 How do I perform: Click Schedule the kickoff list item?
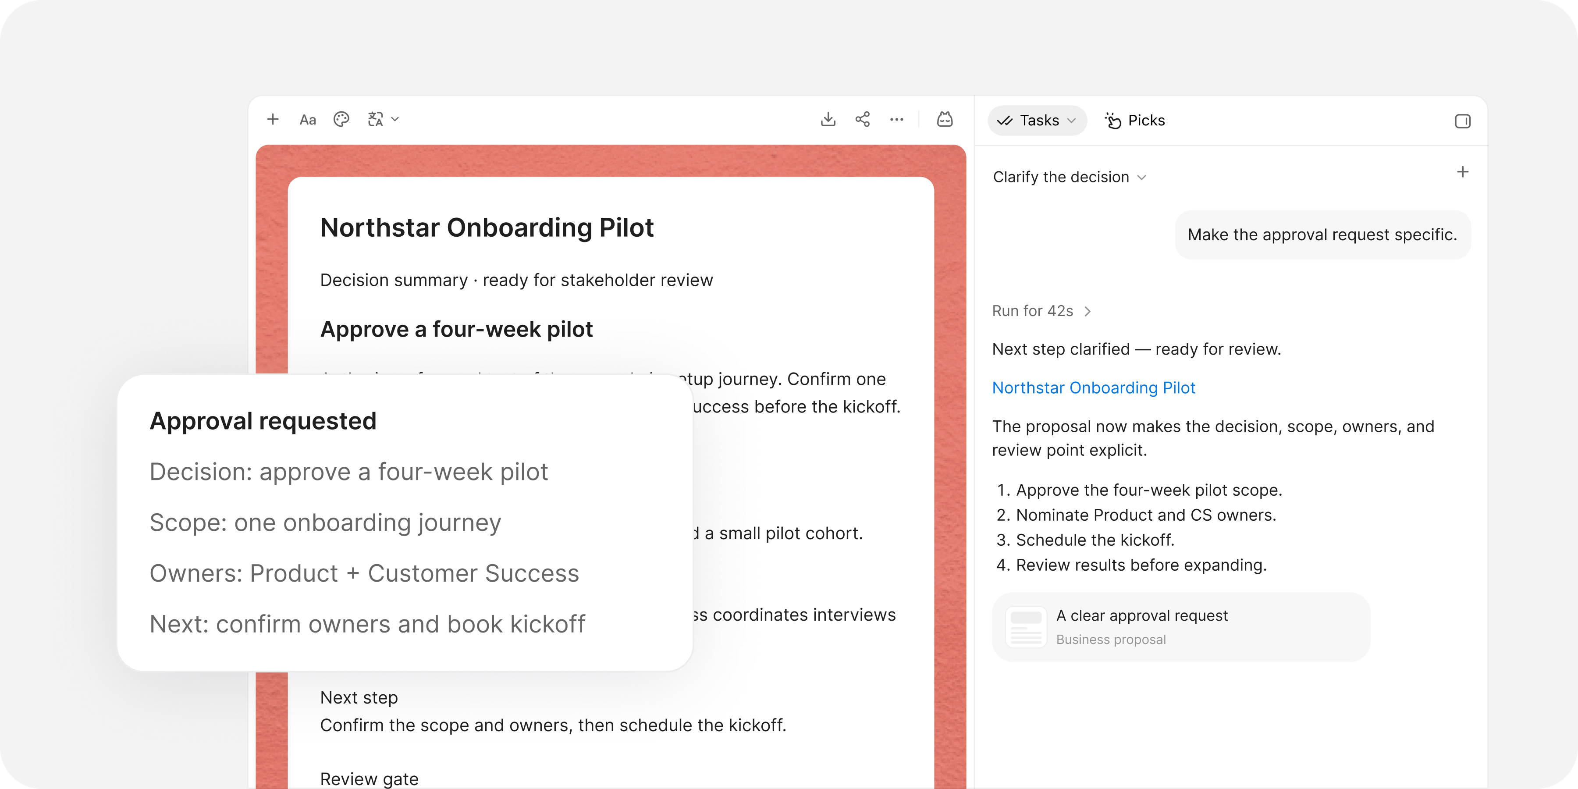1086,540
